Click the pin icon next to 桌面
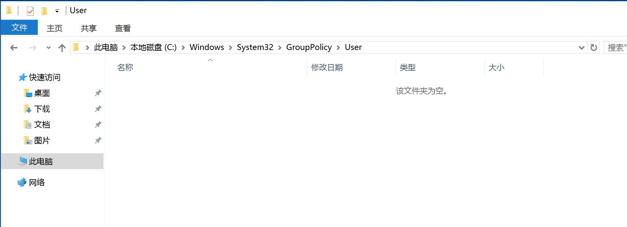The height and width of the screenshot is (227, 627). pyautogui.click(x=98, y=93)
